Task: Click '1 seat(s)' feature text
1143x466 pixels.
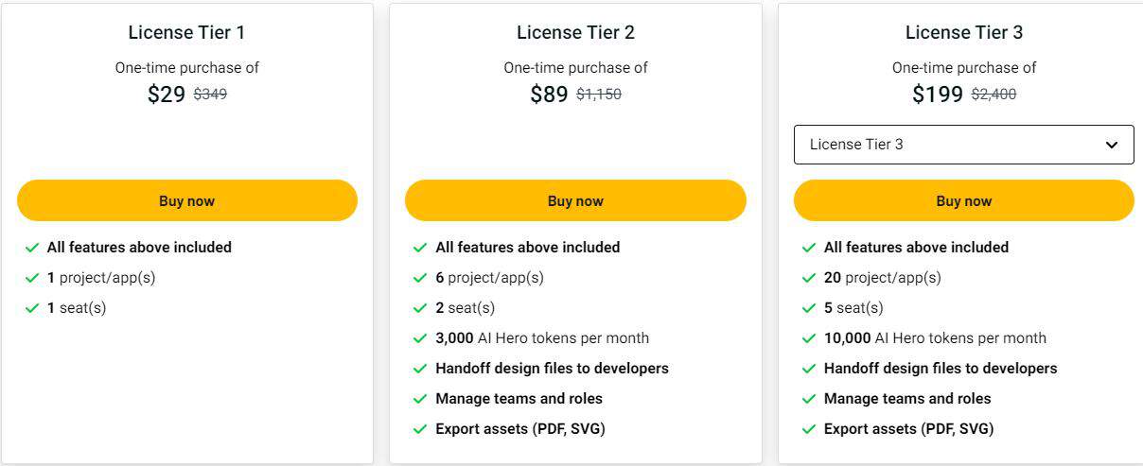Action: point(77,308)
